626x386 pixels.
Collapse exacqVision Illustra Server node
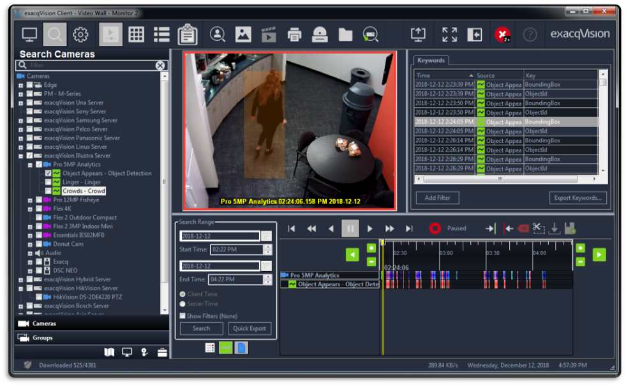21,156
